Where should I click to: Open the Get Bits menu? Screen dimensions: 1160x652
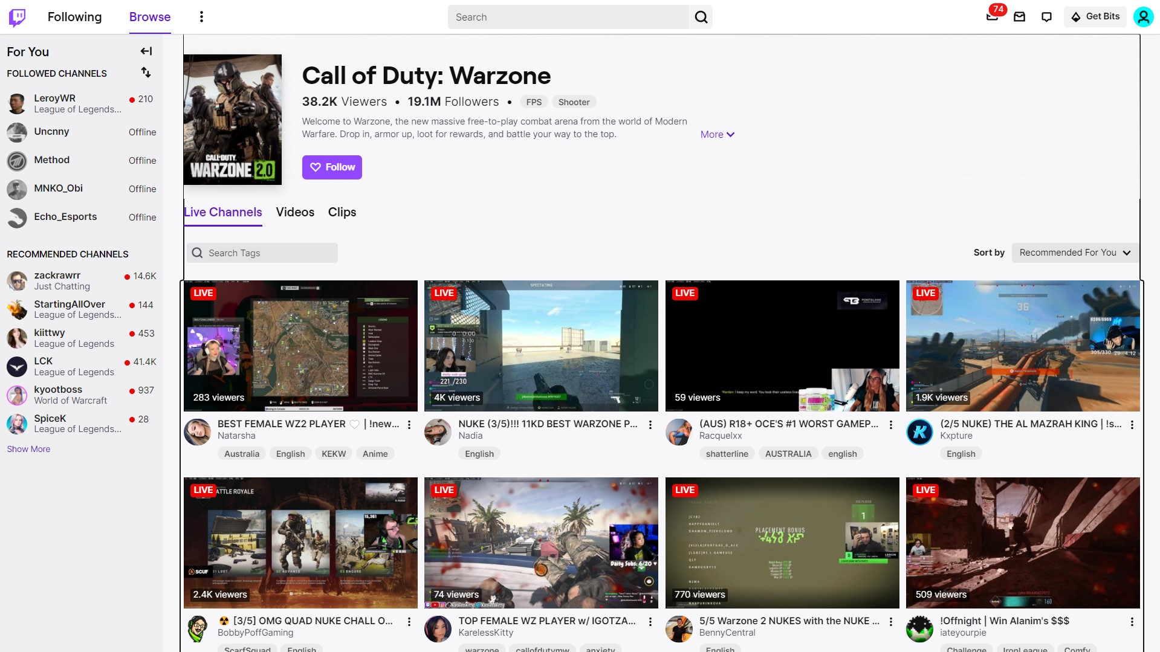[x=1095, y=16]
